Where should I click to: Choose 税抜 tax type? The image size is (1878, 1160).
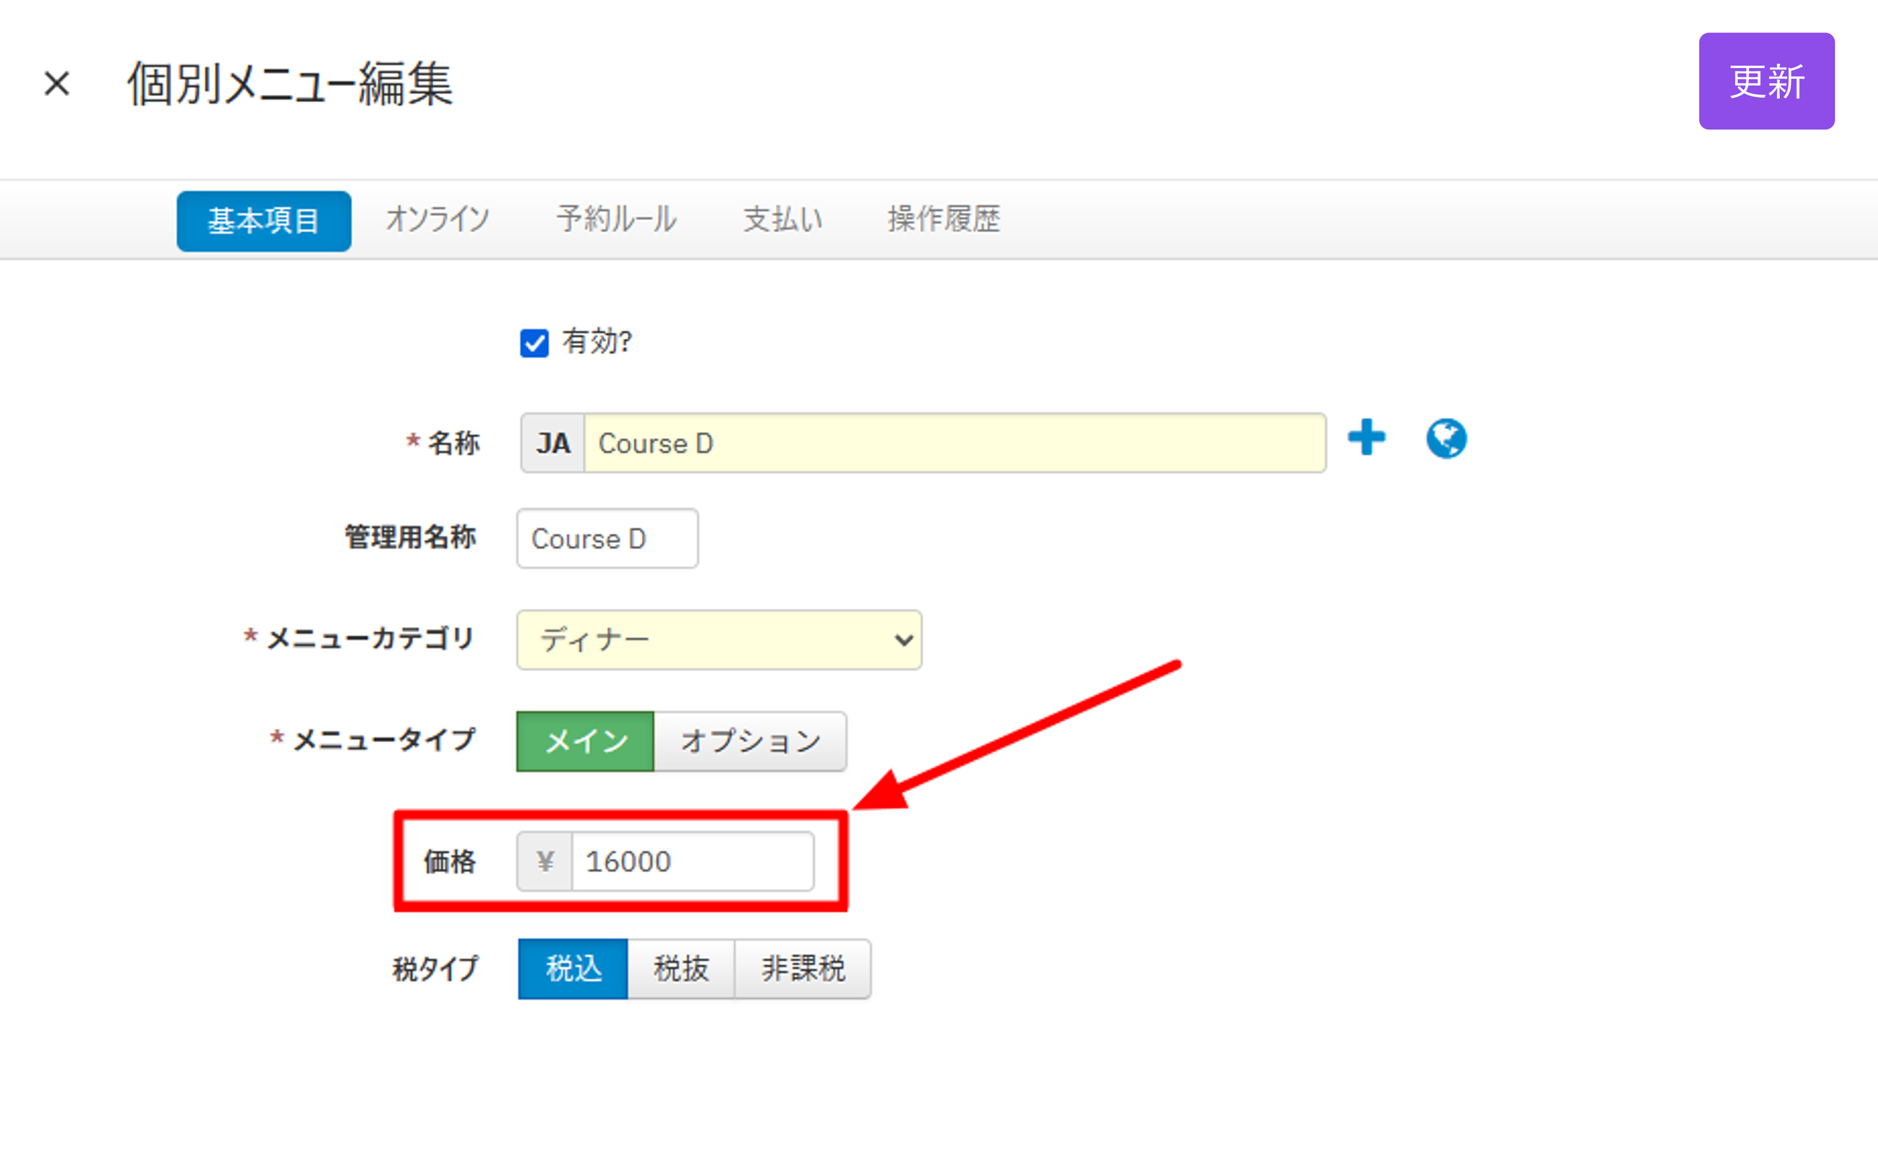click(681, 969)
